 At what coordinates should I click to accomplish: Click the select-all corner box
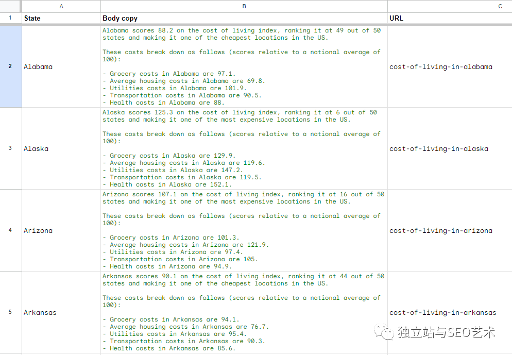click(10, 6)
